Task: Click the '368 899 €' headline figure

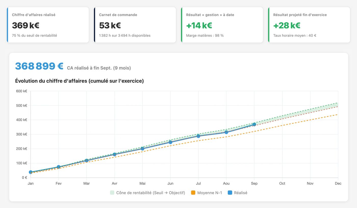Action: [39, 66]
